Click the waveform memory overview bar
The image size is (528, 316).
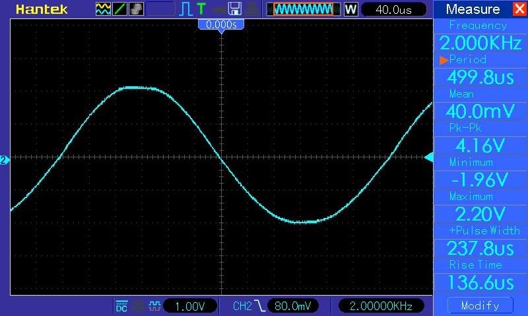click(x=304, y=9)
